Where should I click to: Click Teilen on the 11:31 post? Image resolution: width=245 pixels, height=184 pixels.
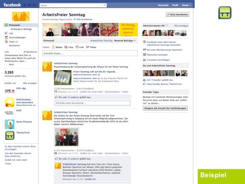(125, 153)
